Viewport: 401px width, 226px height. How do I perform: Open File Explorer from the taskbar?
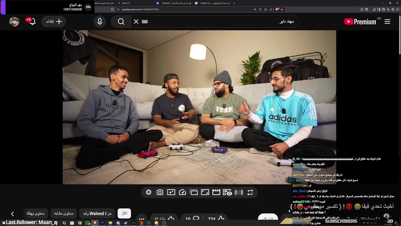(x=110, y=223)
